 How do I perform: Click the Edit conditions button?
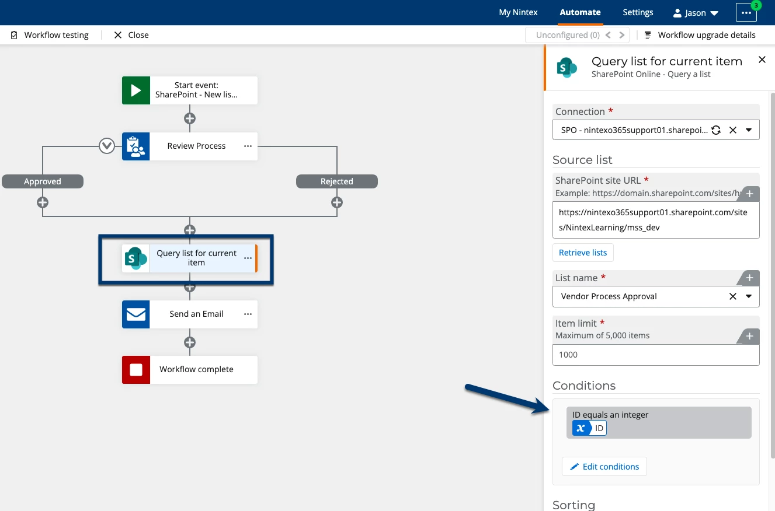604,467
